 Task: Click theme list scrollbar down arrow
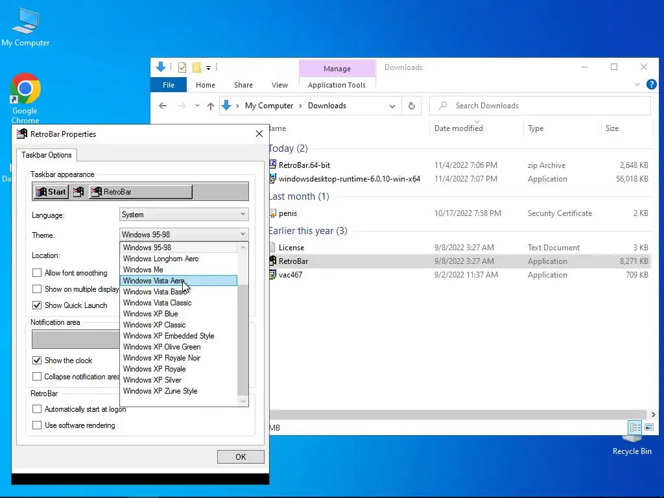(x=243, y=401)
